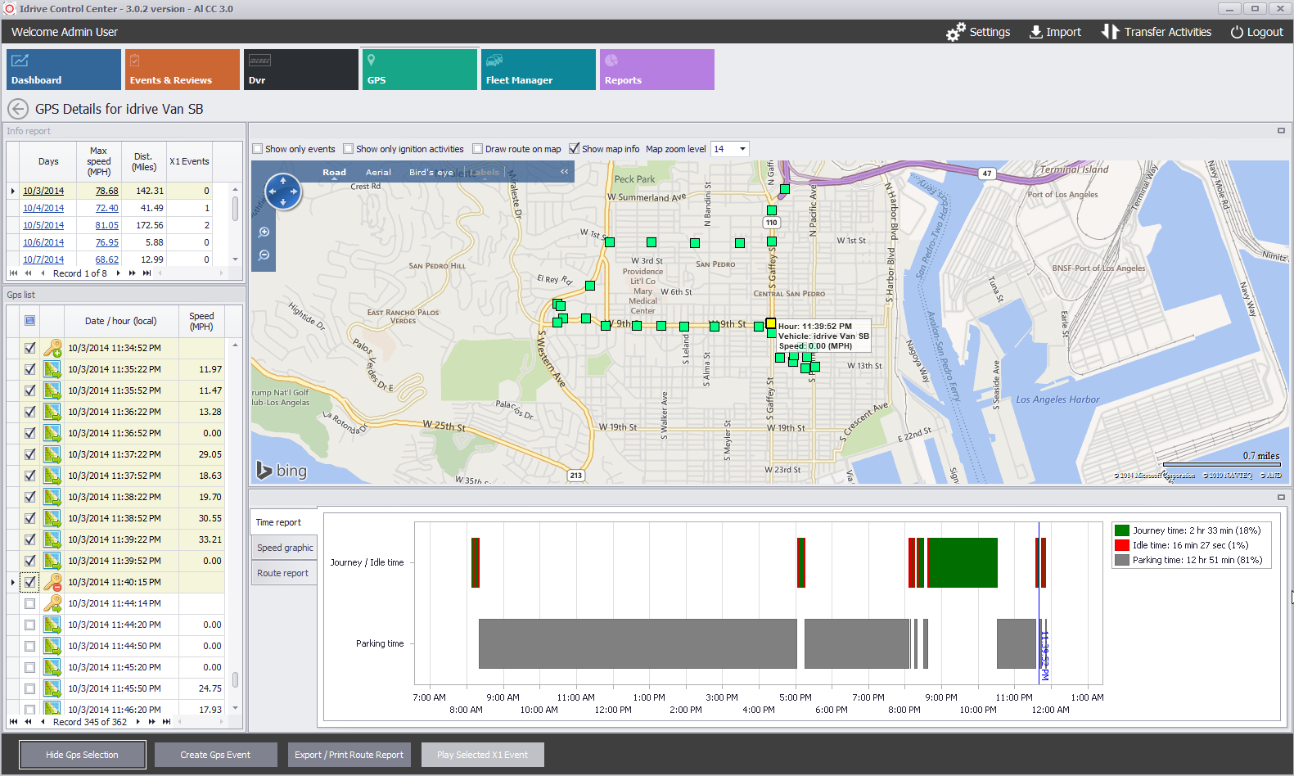Click the Logout power icon
The image size is (1294, 776).
[1237, 32]
